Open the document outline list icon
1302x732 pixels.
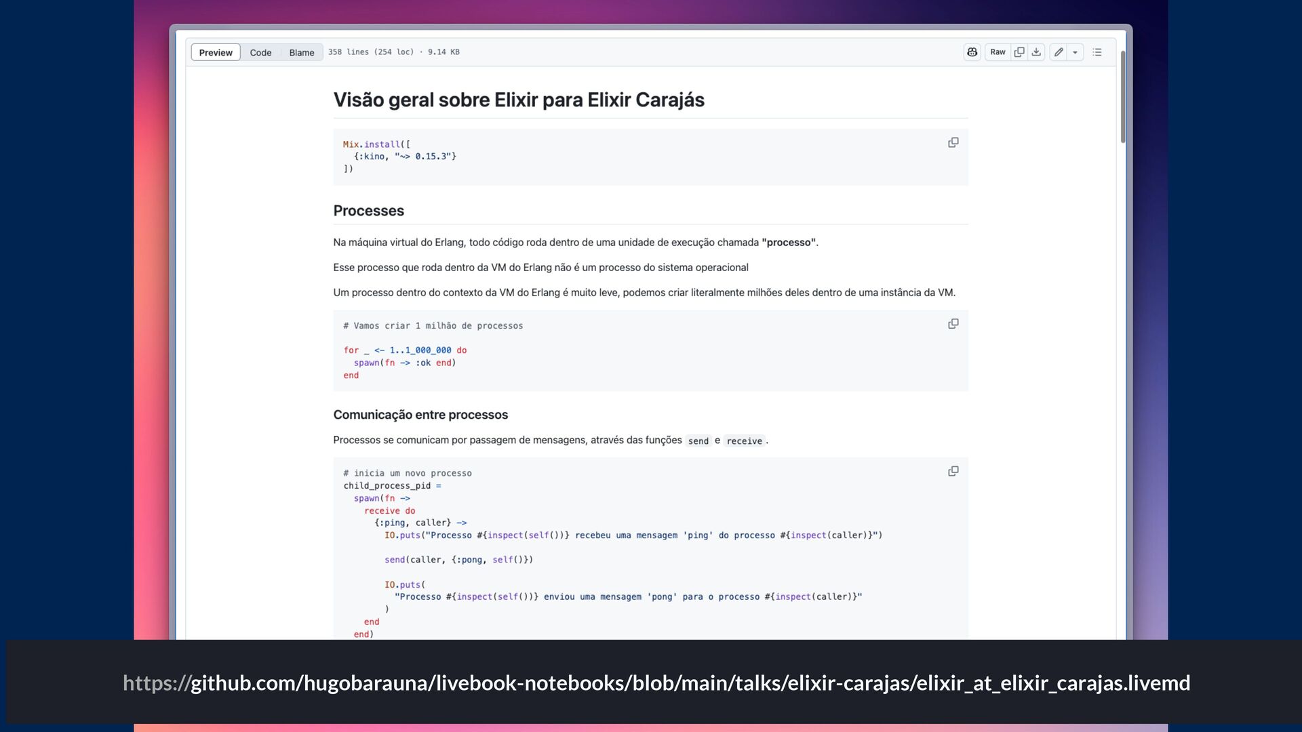point(1097,52)
